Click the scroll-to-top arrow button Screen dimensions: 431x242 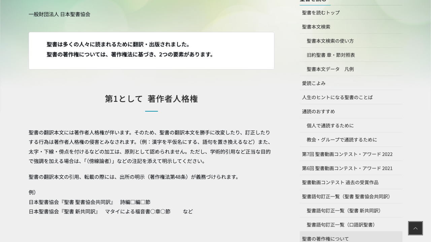coord(415,228)
